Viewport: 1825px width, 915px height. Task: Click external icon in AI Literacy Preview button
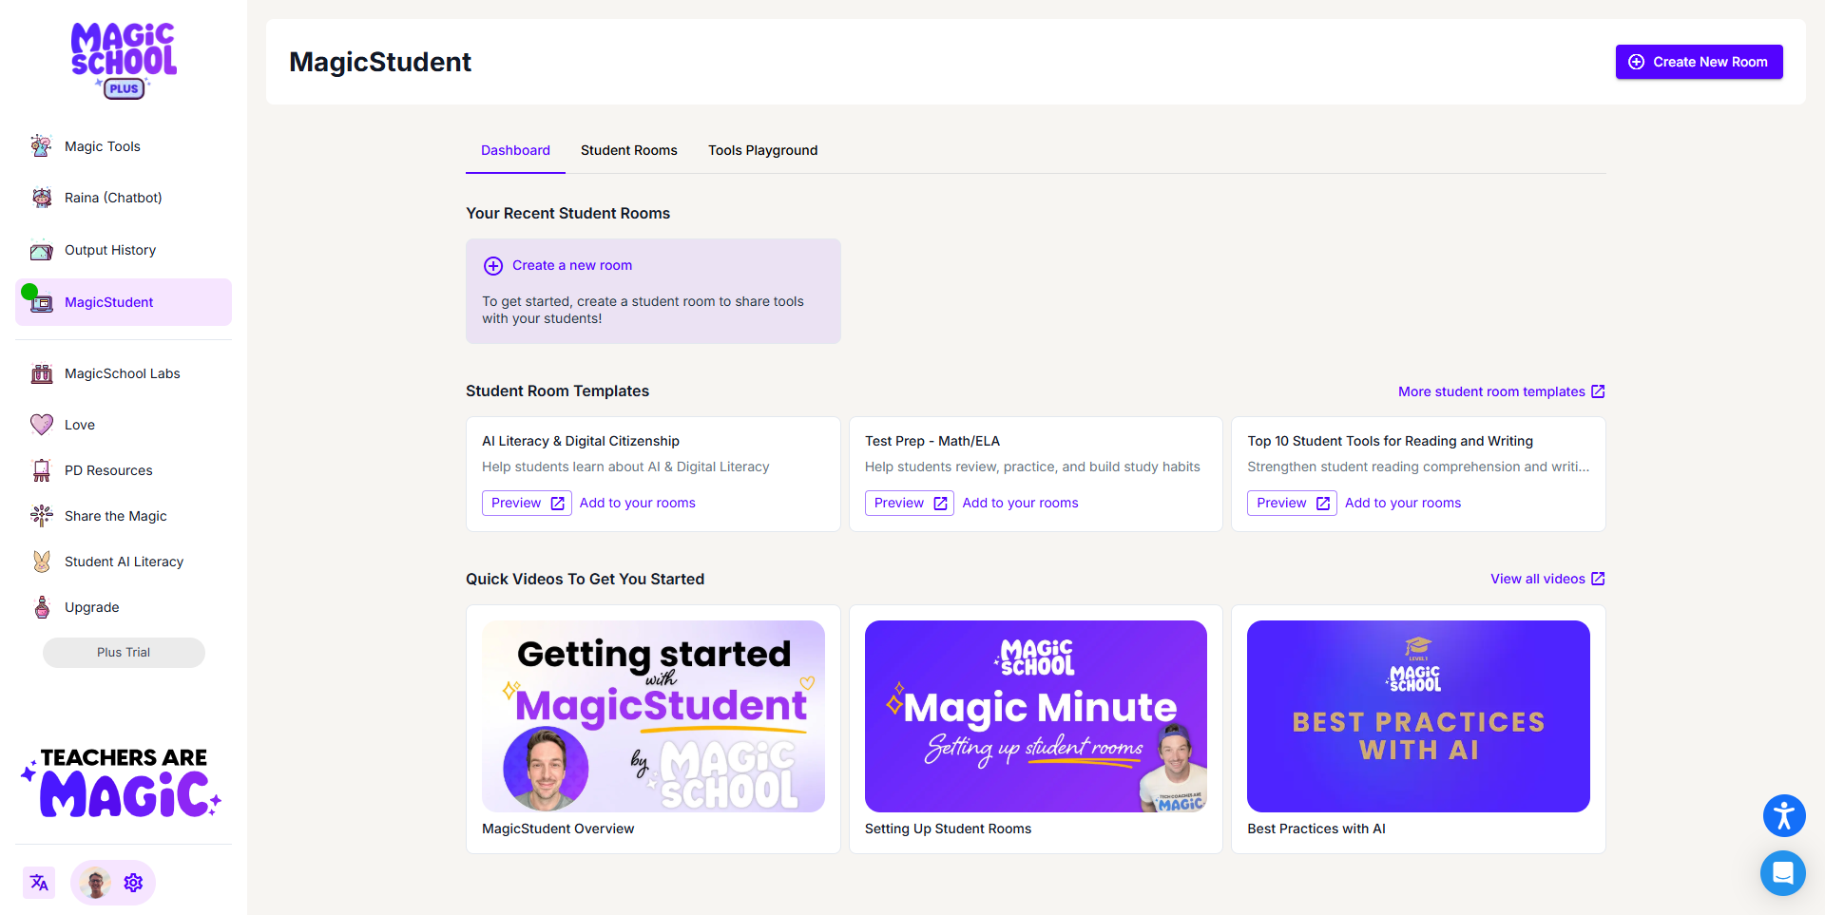point(558,504)
